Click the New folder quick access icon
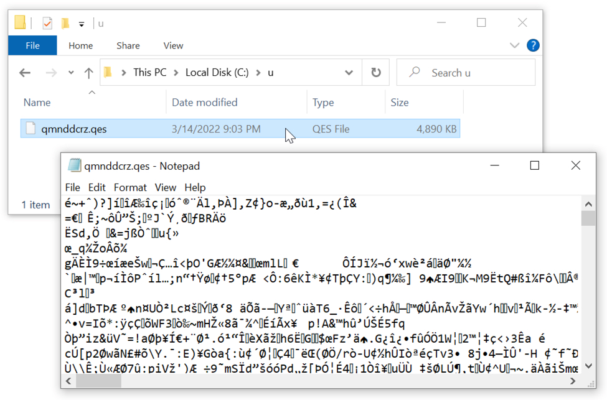Viewport: 607px width, 400px height. point(65,24)
